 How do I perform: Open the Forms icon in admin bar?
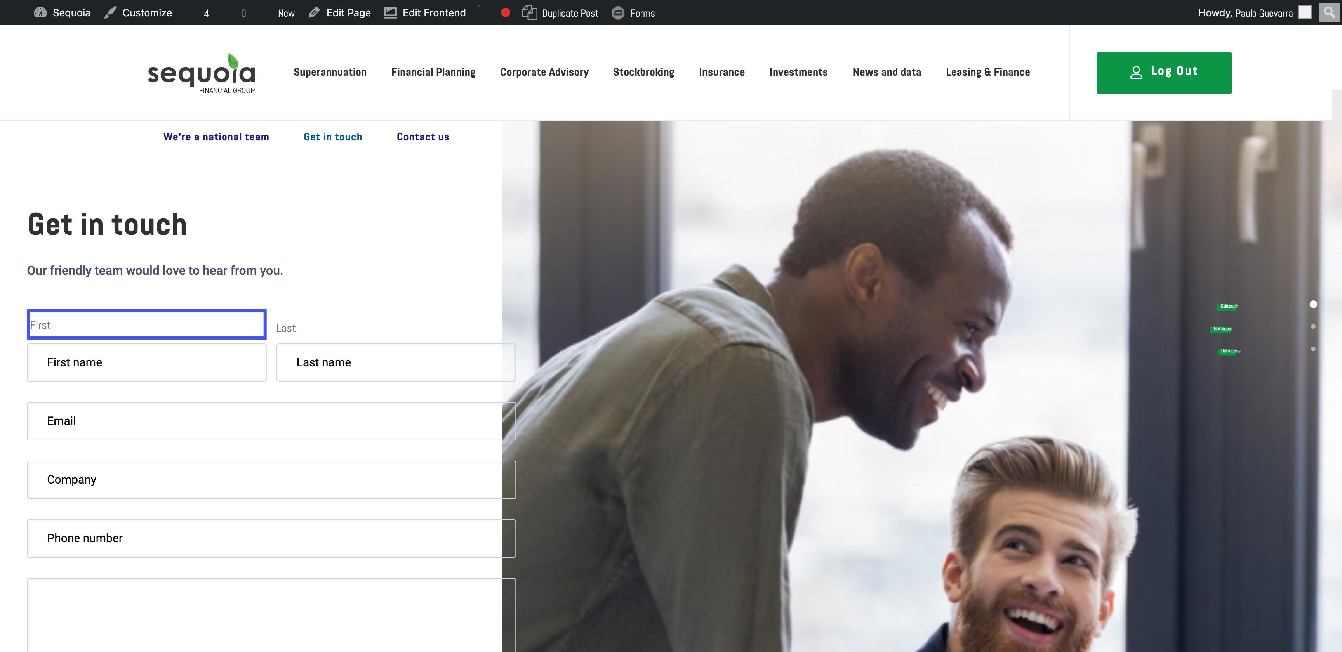618,12
